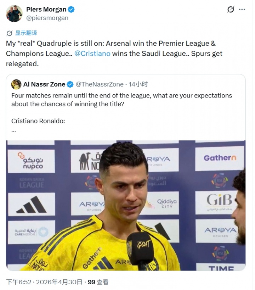This screenshot has height=290, width=255.
Task: Click the main tweet text about Quadruple
Action: (x=114, y=54)
